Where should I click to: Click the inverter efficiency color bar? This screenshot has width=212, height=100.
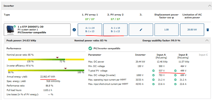pyautogui.click(x=46, y=70)
